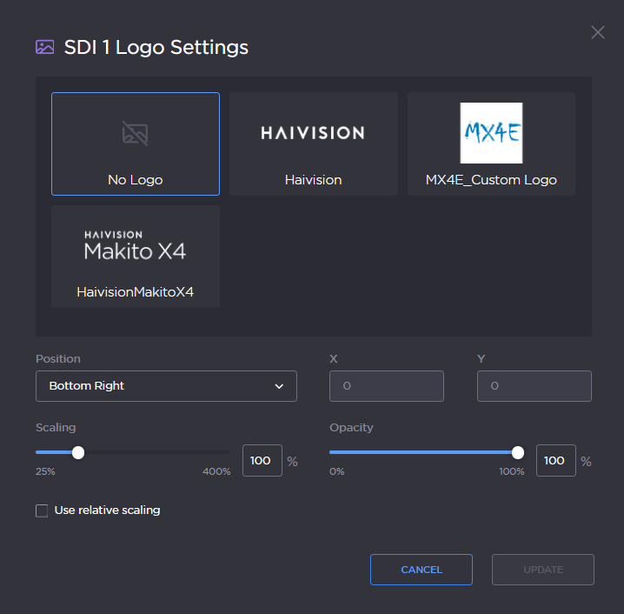
Task: Click the Scaling slider handle
Action: coord(78,452)
